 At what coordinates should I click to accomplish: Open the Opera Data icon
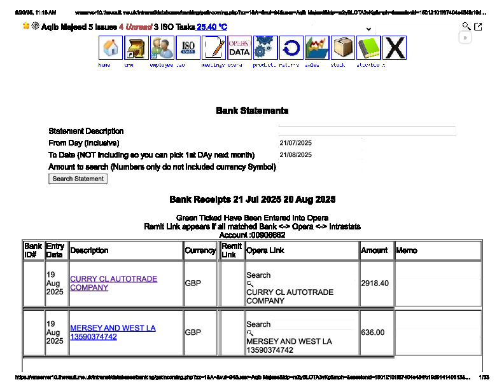pos(239,48)
